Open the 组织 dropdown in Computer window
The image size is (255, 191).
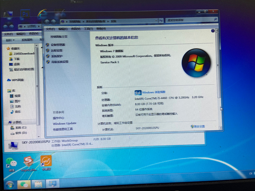click(10, 40)
